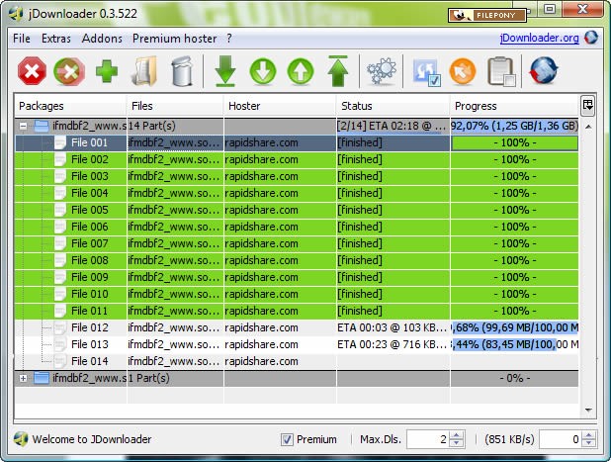Open settings via the gears icon
The height and width of the screenshot is (462, 611).
pos(381,71)
